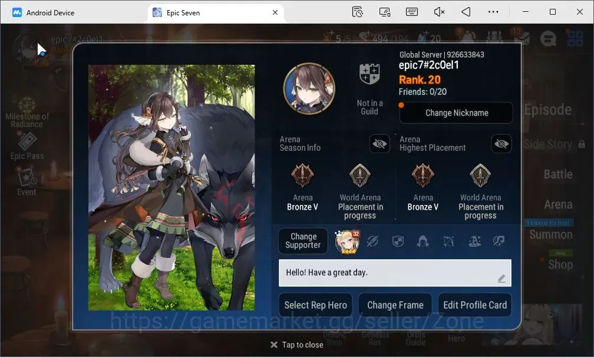Open the Summon menu entry

pos(551,234)
